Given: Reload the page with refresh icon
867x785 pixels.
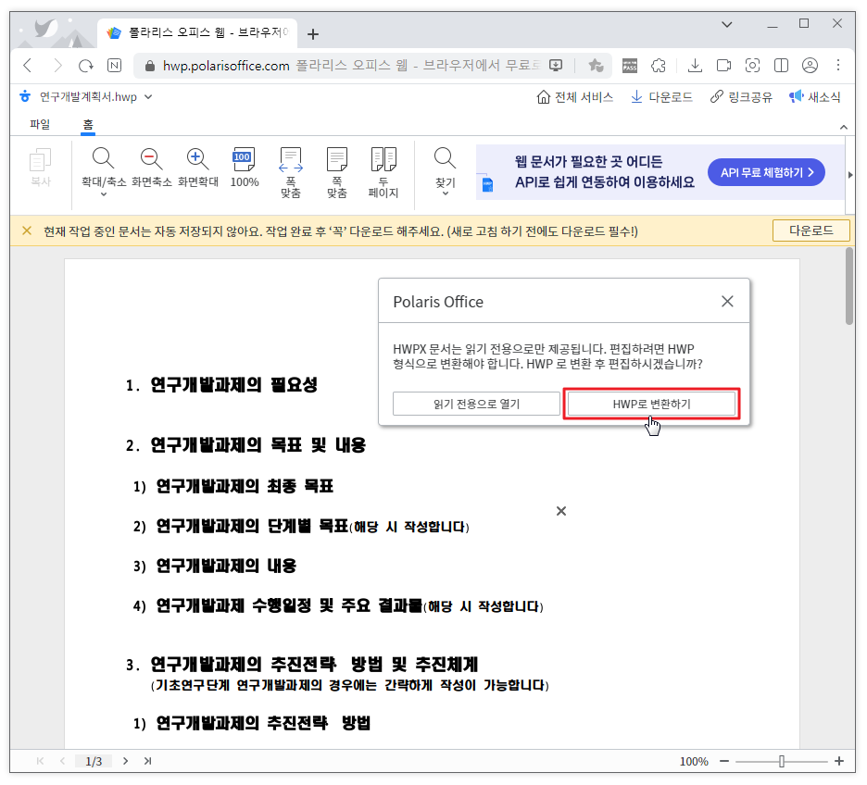Looking at the screenshot, I should click(x=86, y=66).
